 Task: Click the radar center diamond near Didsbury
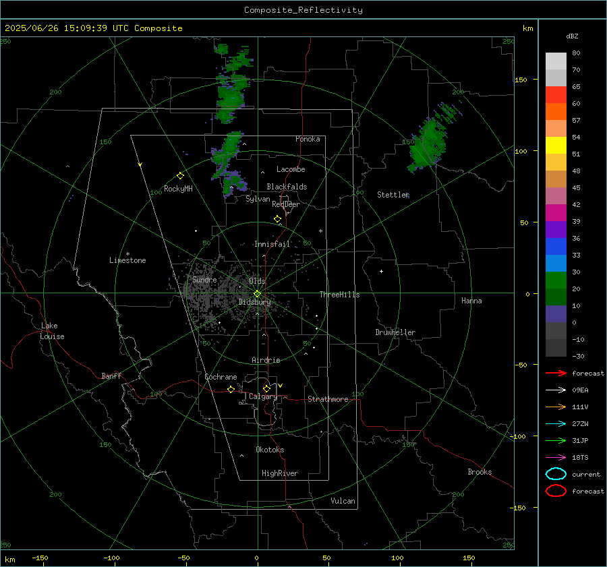tap(257, 294)
